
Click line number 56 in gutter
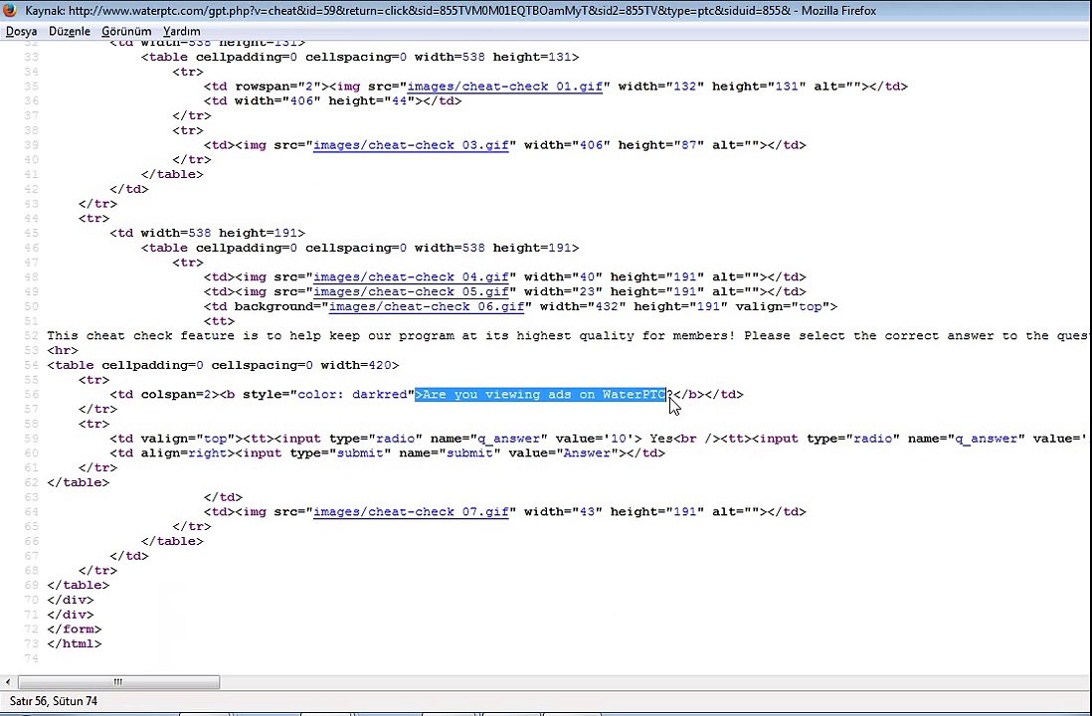[31, 394]
